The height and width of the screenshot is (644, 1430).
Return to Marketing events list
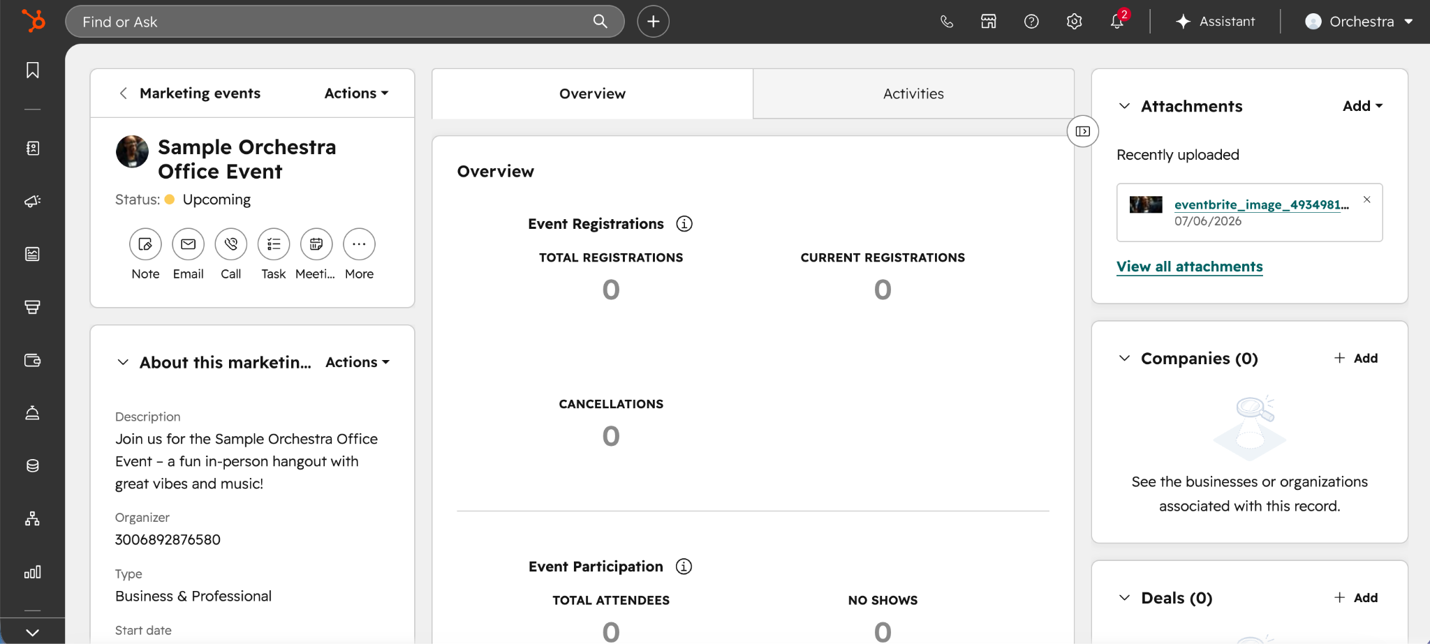200,93
